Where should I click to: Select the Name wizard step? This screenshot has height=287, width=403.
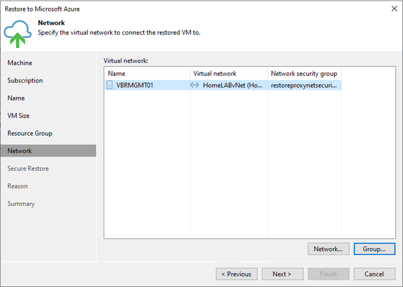click(x=16, y=98)
